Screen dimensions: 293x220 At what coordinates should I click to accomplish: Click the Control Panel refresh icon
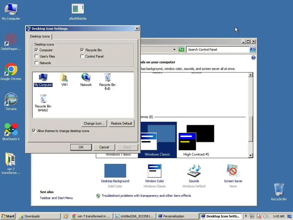pyautogui.click(x=181, y=50)
